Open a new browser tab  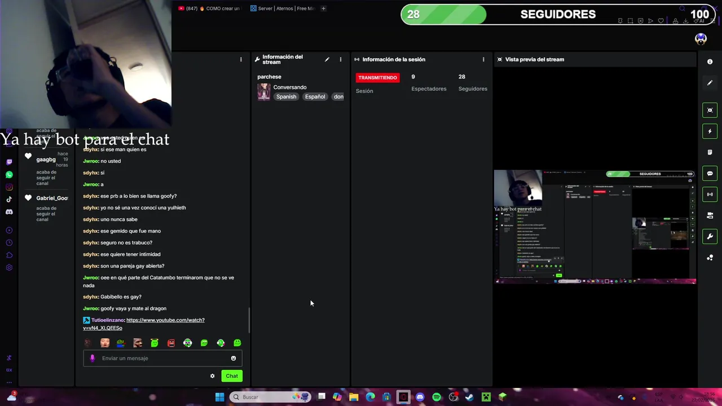pos(323,8)
